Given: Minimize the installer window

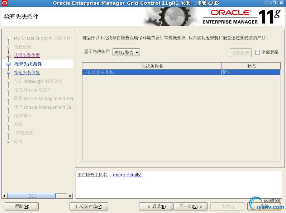Looking at the screenshot, I should tap(267, 3).
